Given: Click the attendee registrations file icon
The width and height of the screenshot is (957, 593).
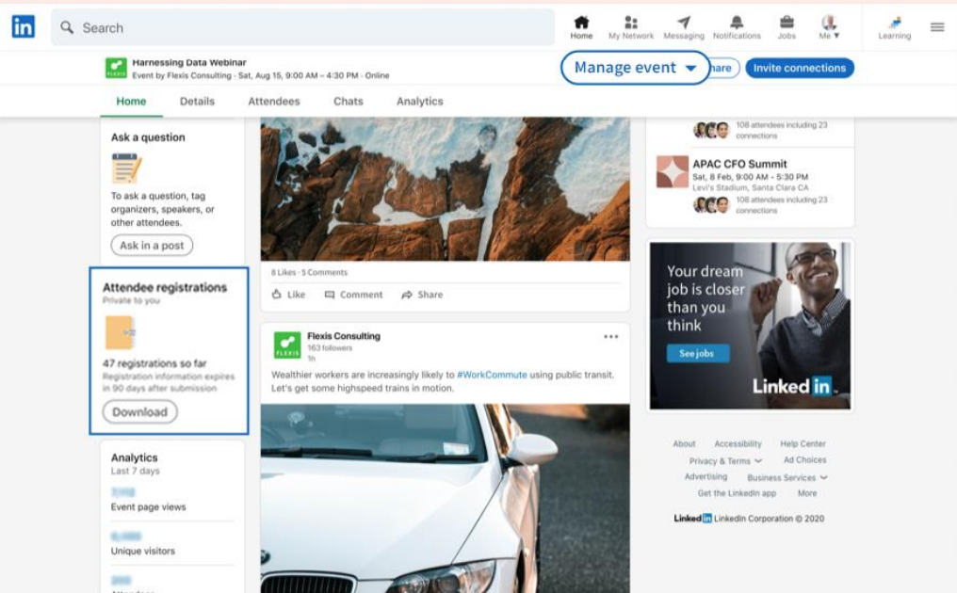Looking at the screenshot, I should [121, 332].
